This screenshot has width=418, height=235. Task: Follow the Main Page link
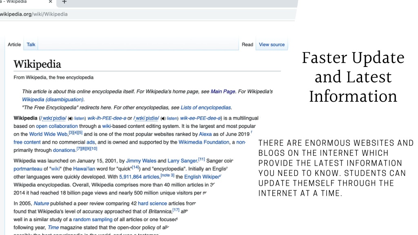pos(223,91)
